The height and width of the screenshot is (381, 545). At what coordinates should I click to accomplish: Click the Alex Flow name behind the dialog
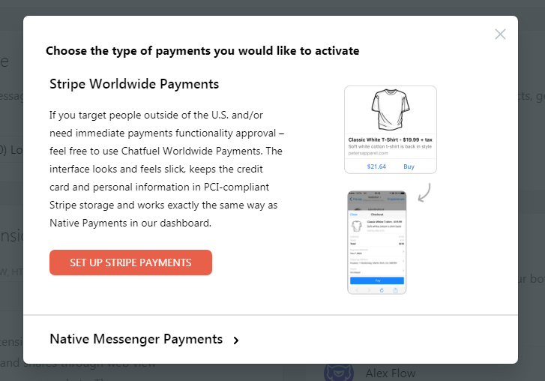[x=390, y=373]
